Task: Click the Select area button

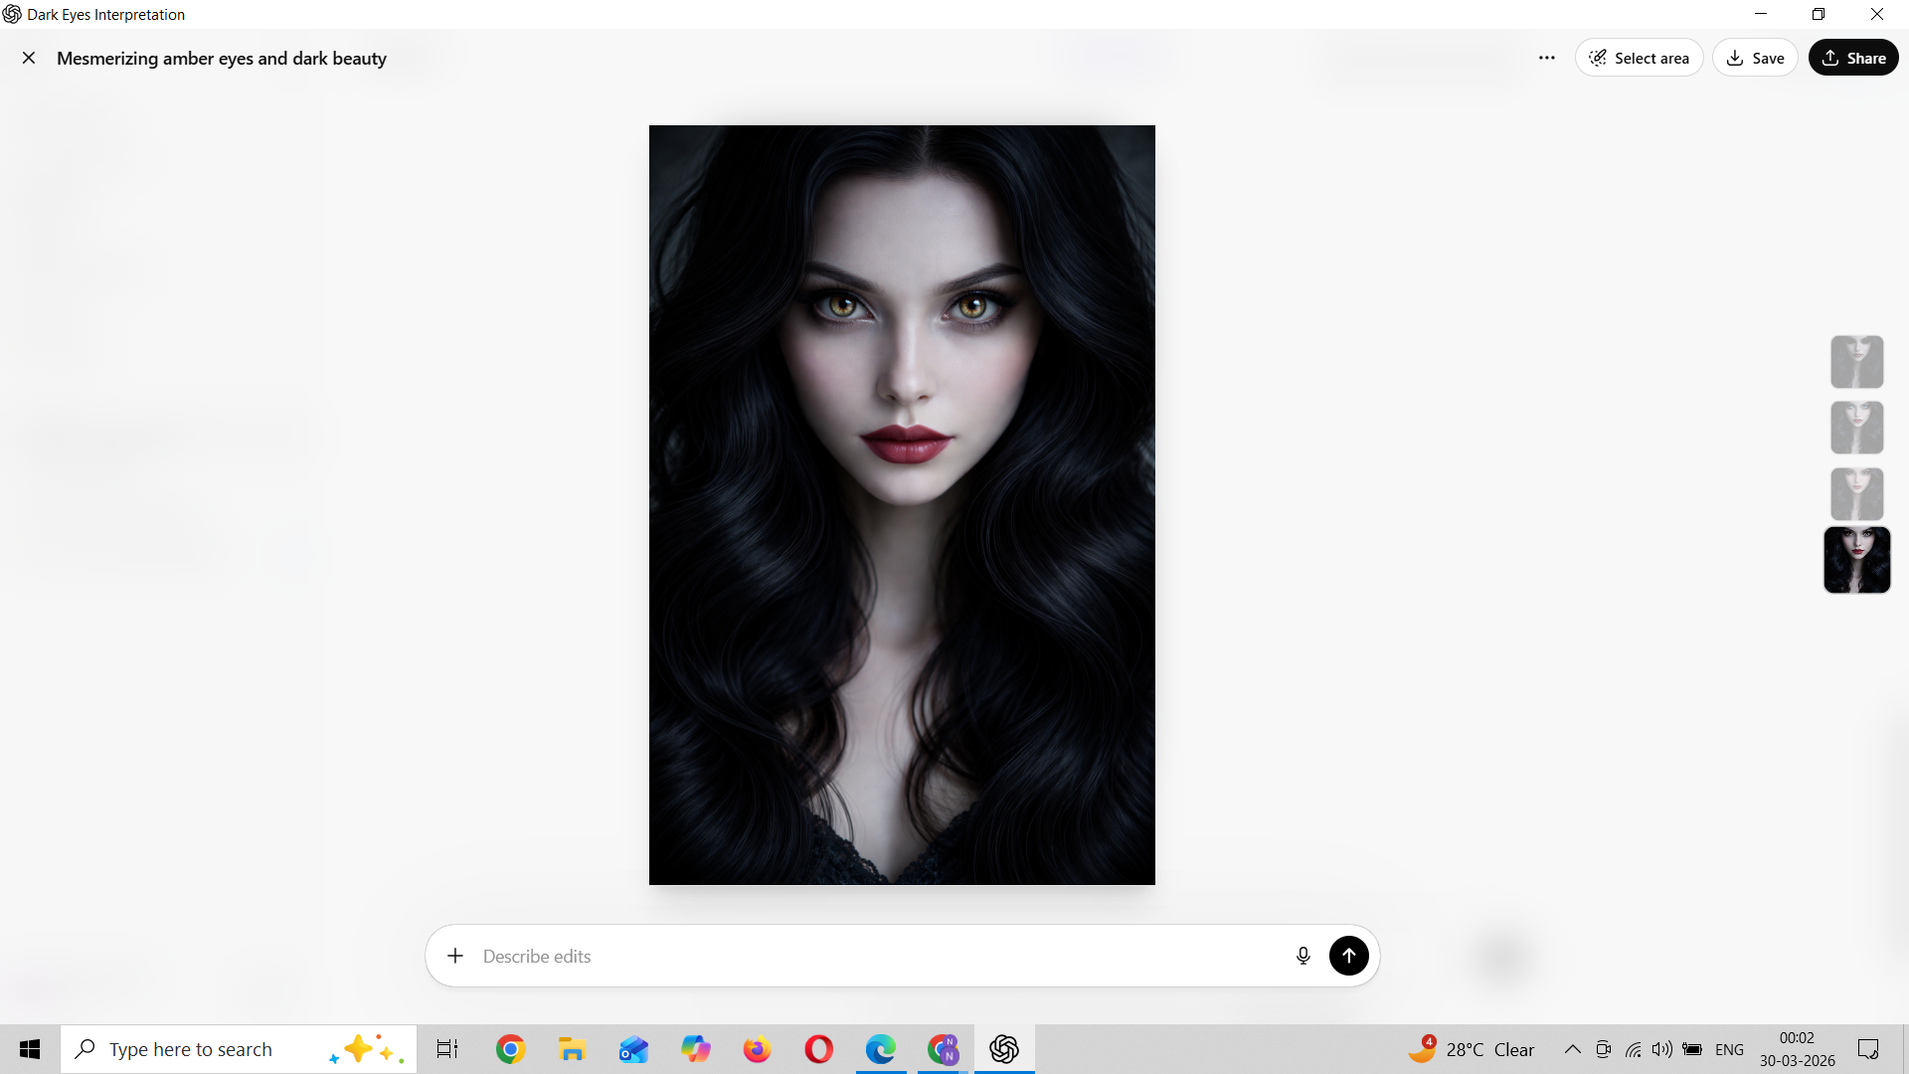Action: coord(1639,58)
